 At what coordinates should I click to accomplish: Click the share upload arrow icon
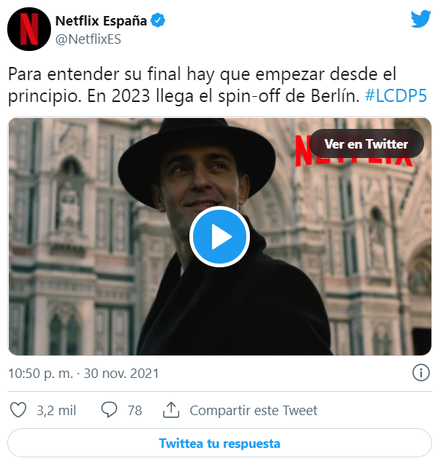pos(171,410)
